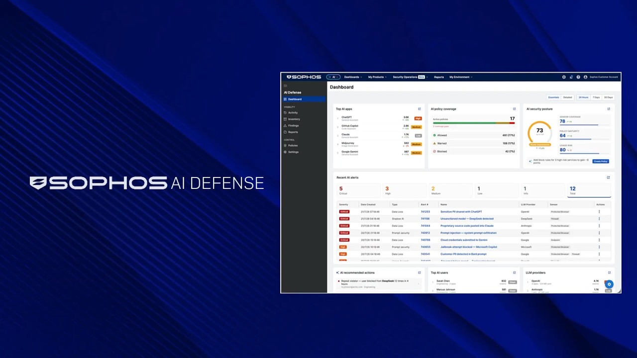Click the Inventory icon in the sidebar
The width and height of the screenshot is (637, 358).
285,119
